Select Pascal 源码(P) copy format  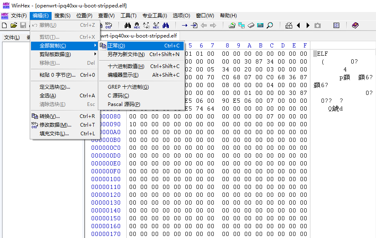tap(141, 104)
